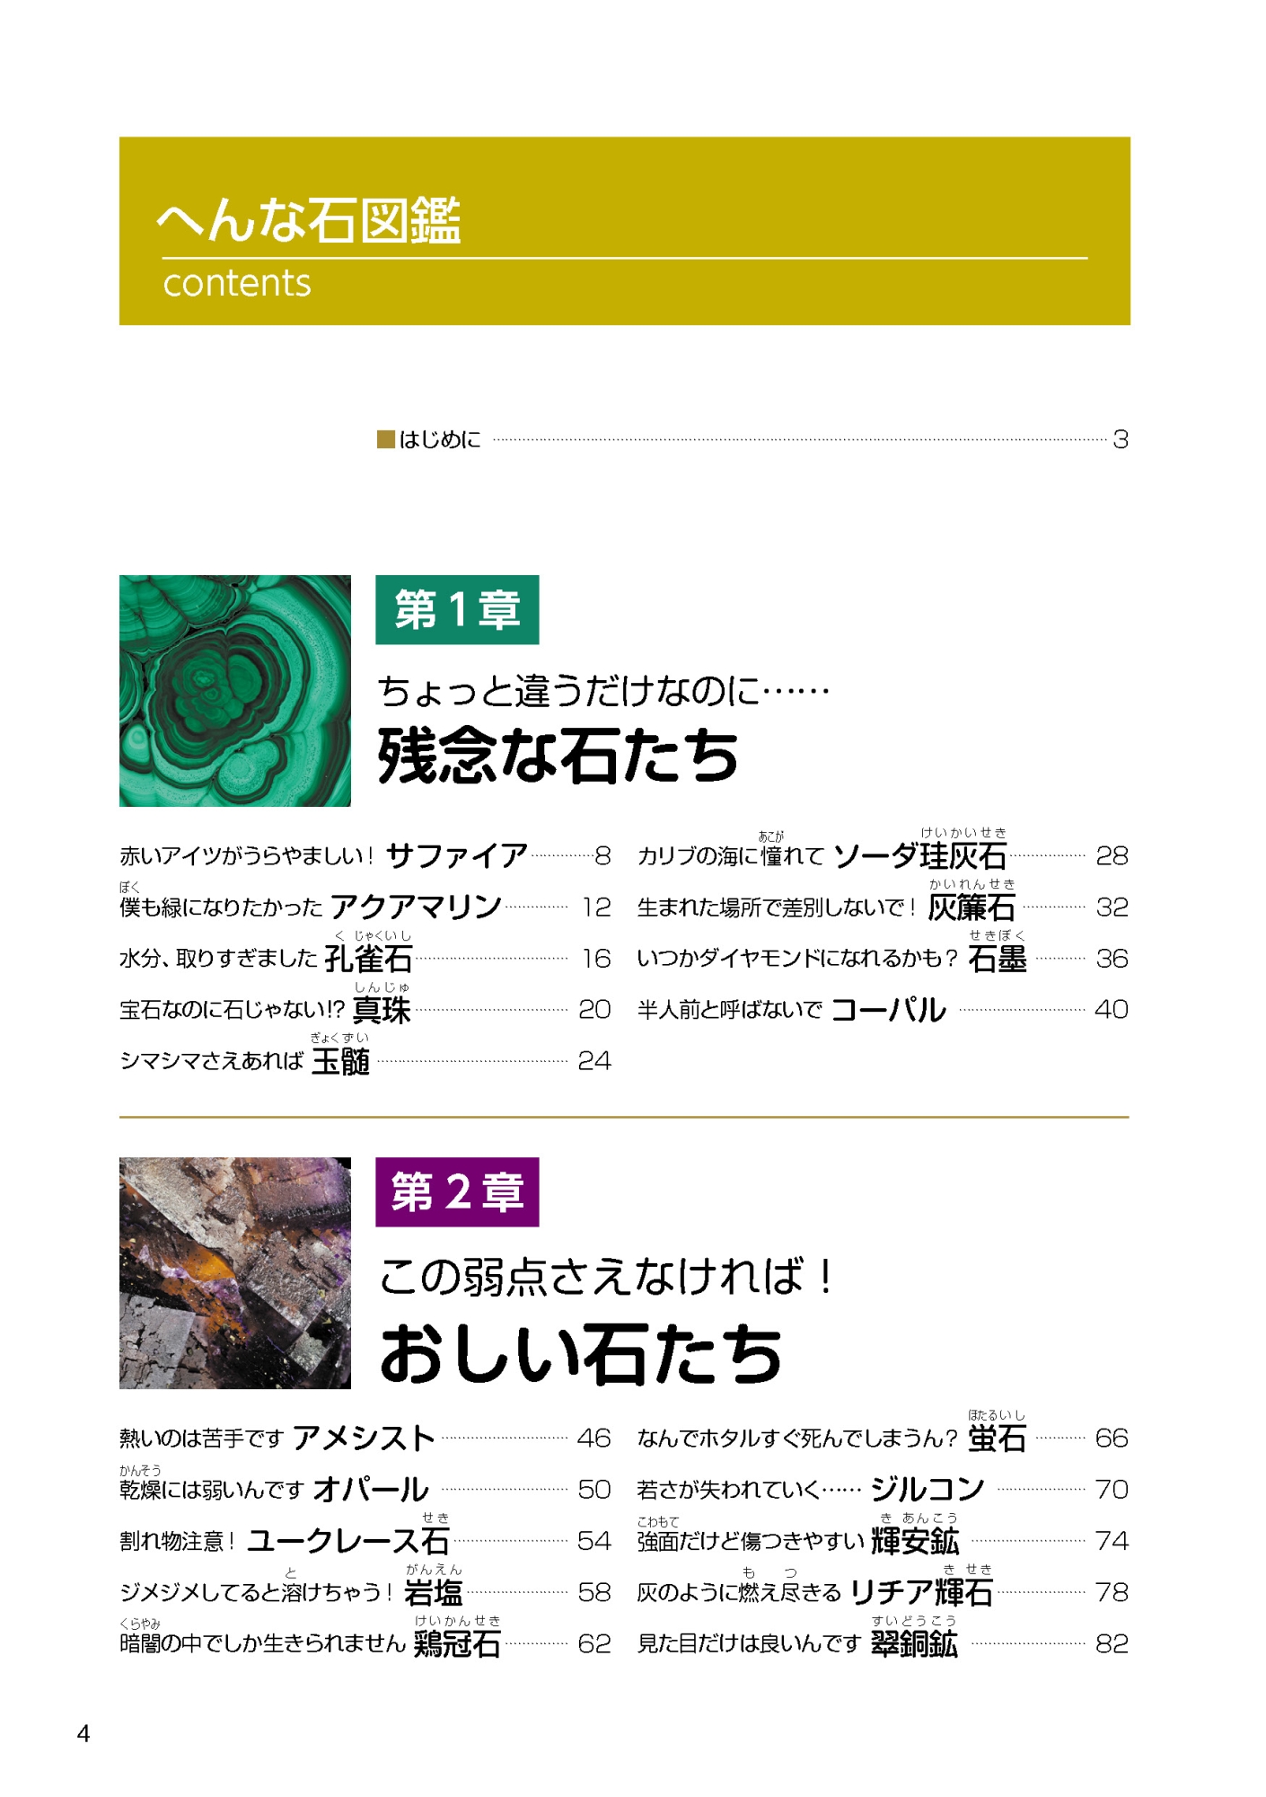Click the green malachite chapter image
The width and height of the screenshot is (1266, 1797).
[235, 691]
